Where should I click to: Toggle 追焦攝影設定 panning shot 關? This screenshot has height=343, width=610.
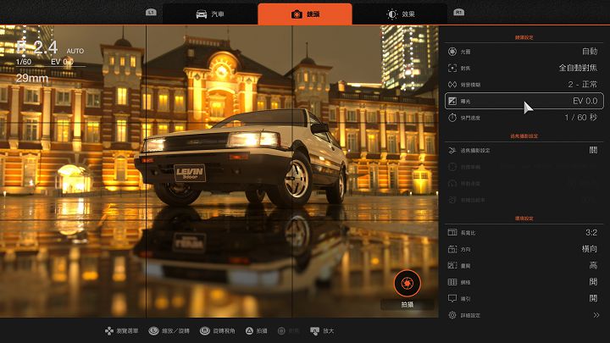click(524, 150)
